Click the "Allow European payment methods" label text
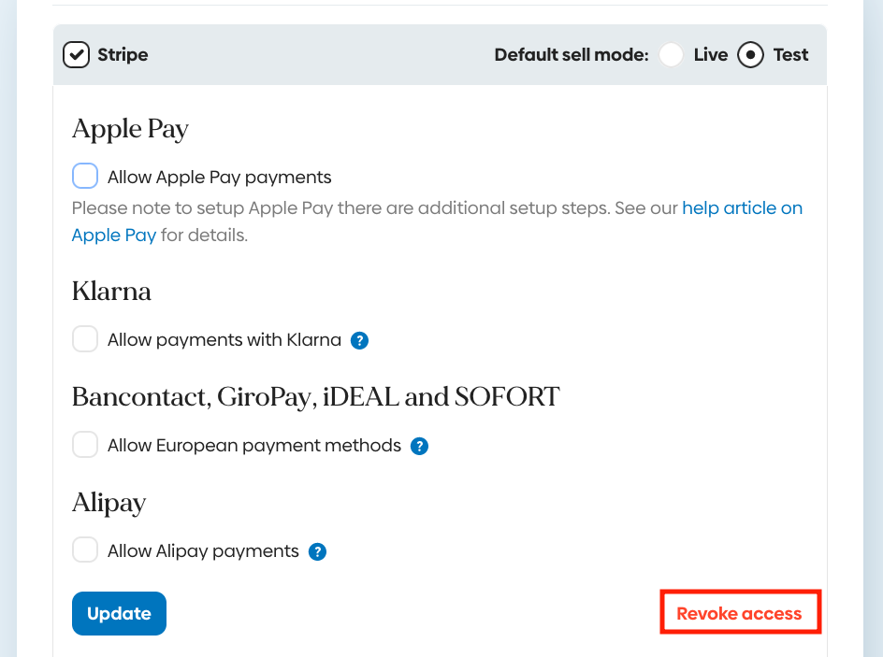883x657 pixels. tap(253, 446)
